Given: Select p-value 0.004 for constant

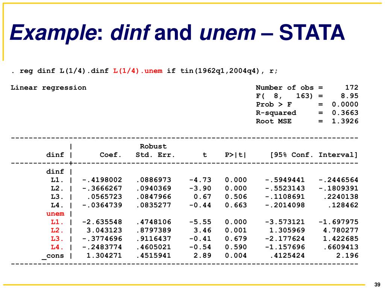Looking at the screenshot, I should click(x=236, y=255).
